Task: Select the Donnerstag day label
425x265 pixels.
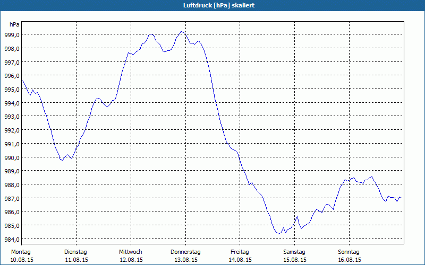Action: point(185,252)
